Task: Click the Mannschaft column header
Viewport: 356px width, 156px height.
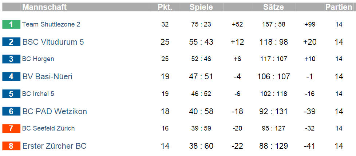Action: pyautogui.click(x=44, y=7)
